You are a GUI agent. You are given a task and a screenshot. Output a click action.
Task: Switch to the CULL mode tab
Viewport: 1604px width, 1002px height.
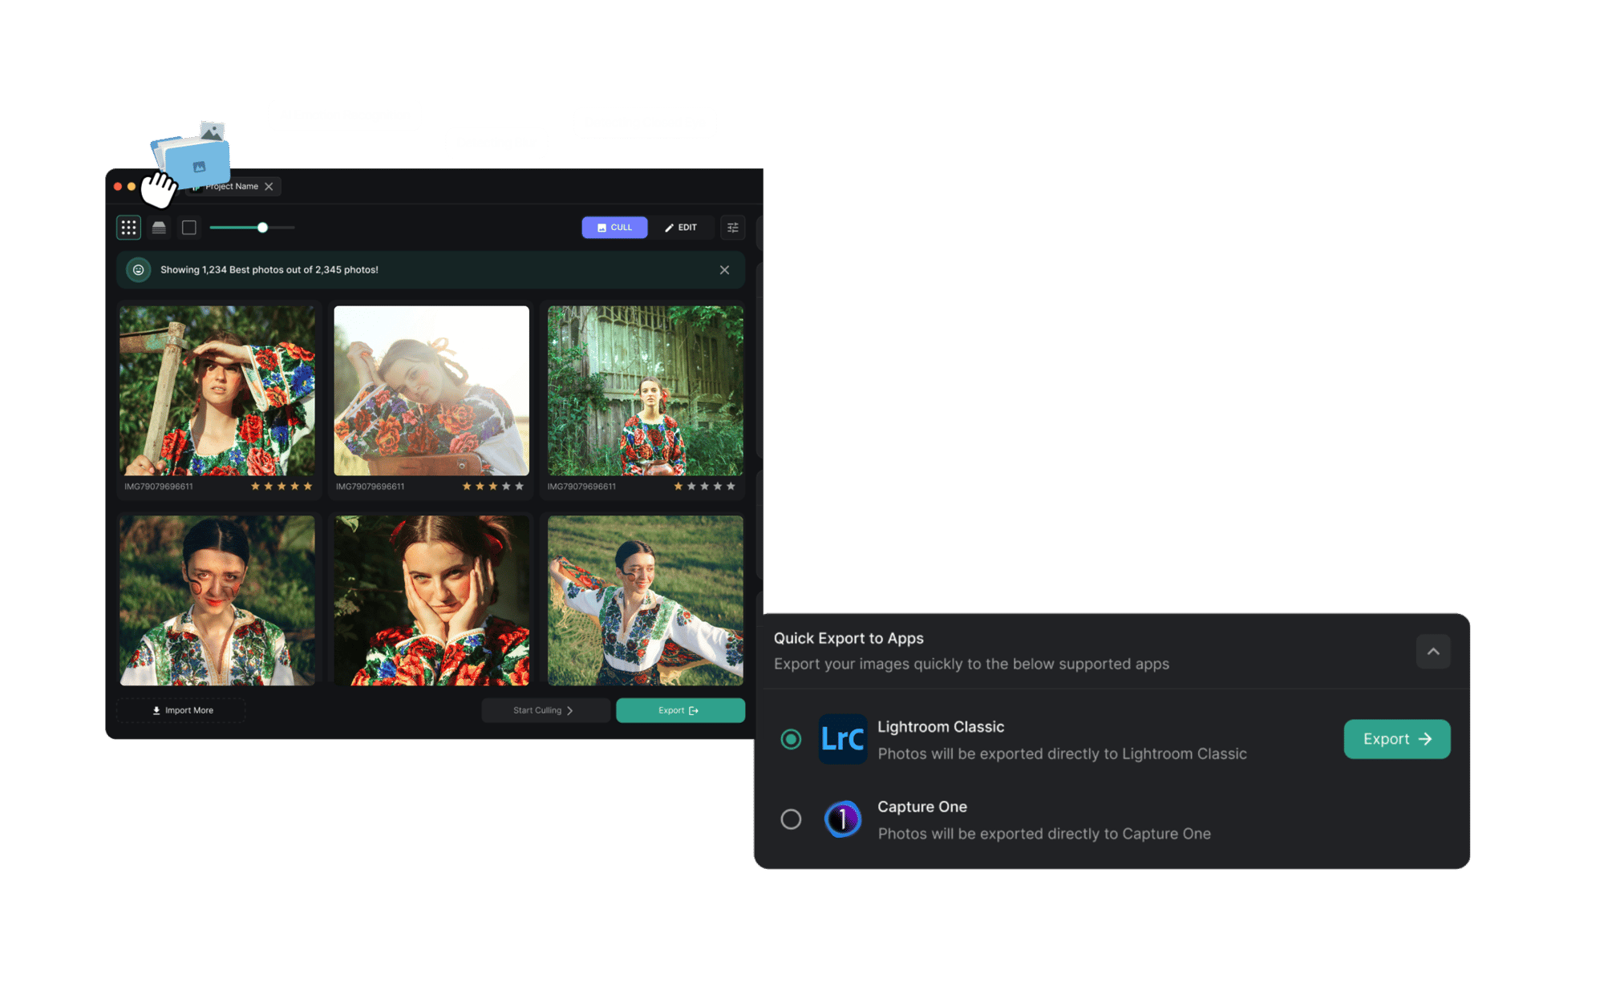coord(614,228)
